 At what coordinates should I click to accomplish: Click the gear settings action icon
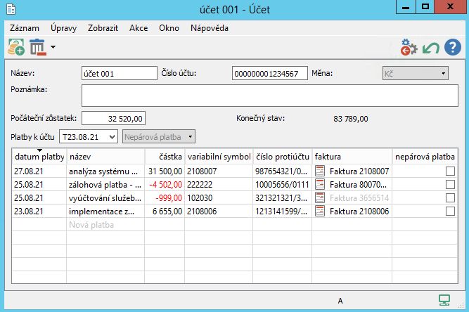(409, 48)
